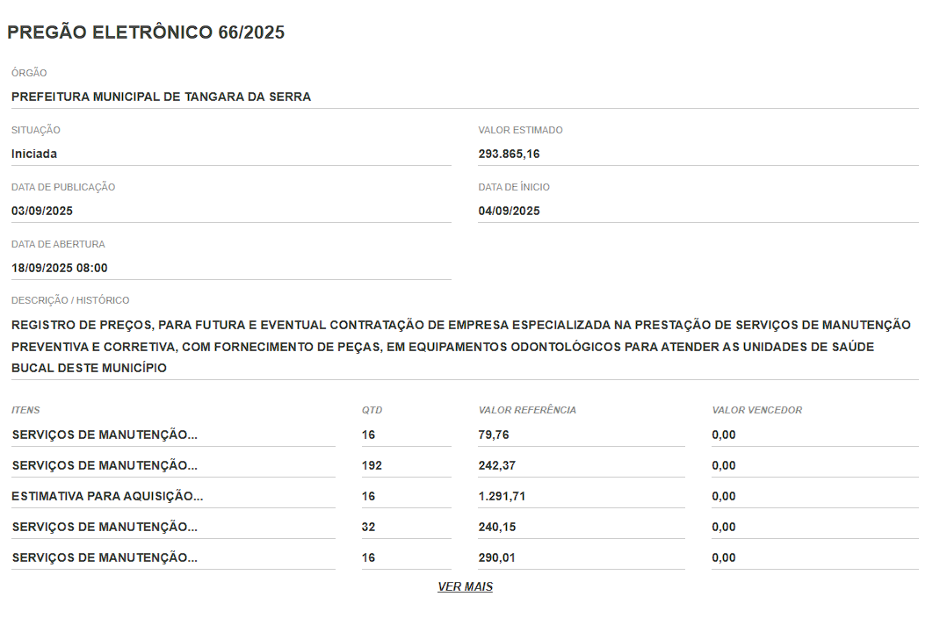940x618 pixels.
Task: Click the Pregão Eletrônico 66/2025 heading
Action: pyautogui.click(x=146, y=32)
